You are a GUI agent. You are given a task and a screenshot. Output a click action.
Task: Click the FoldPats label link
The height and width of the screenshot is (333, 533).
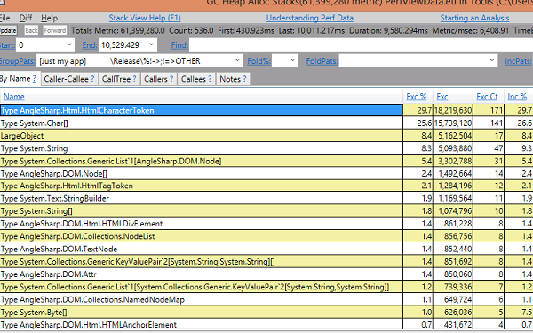(322, 61)
